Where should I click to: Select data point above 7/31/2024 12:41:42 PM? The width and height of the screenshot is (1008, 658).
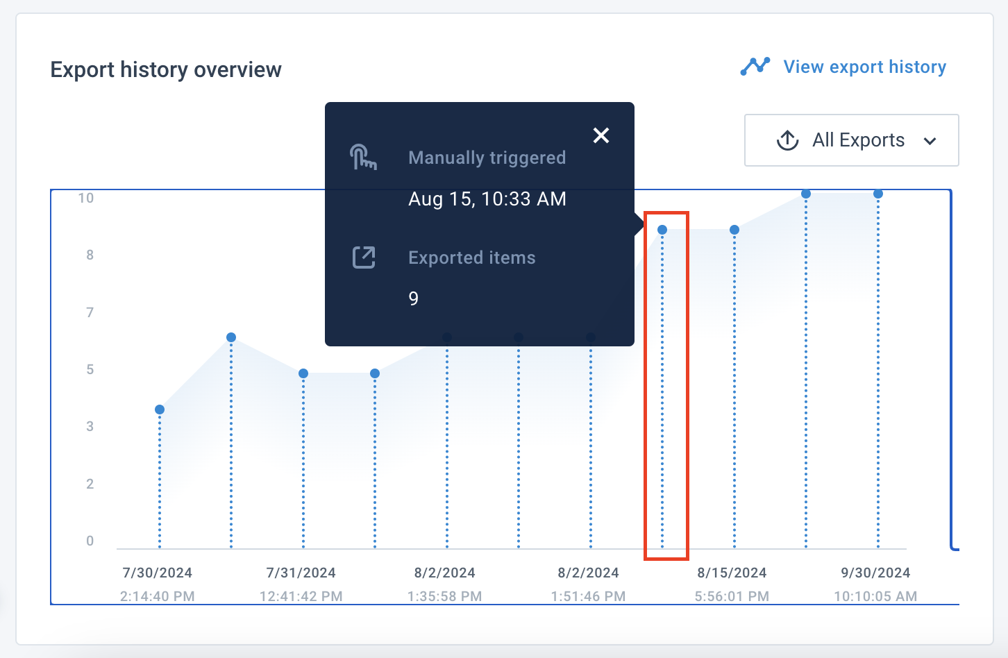pyautogui.click(x=303, y=373)
